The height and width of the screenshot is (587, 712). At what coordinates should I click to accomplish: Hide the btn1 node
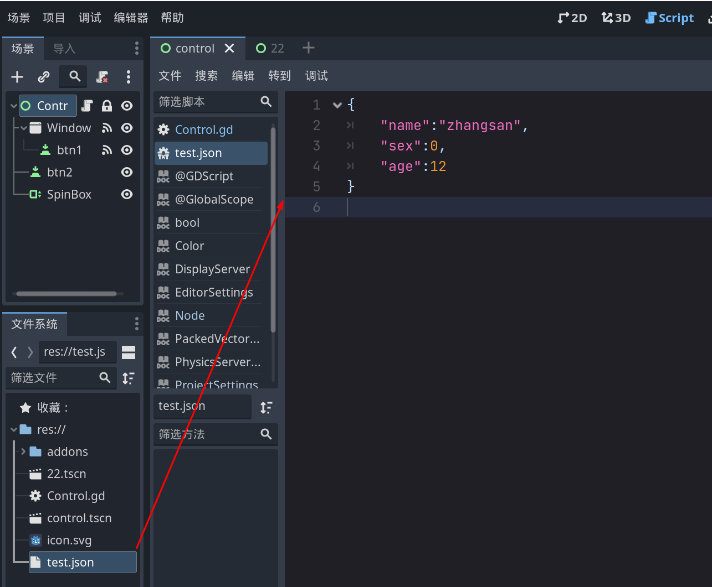point(127,150)
